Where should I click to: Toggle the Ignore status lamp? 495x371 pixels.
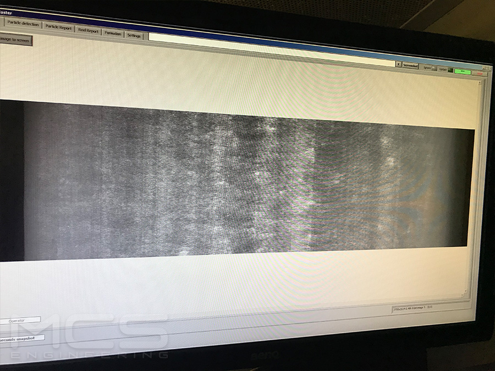pyautogui.click(x=435, y=67)
